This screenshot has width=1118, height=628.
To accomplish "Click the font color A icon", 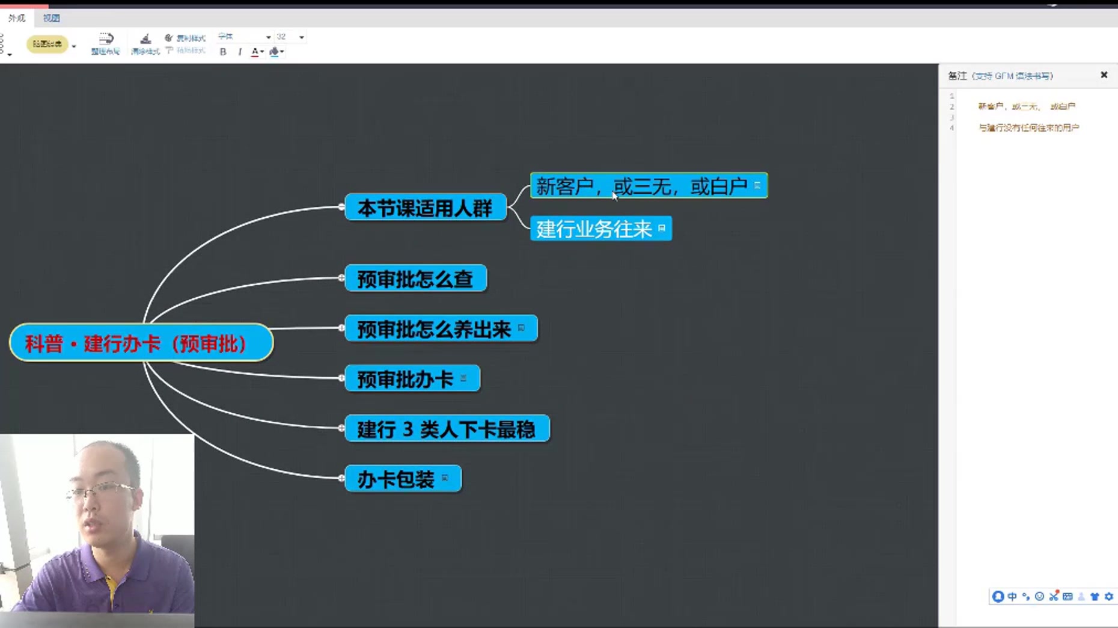I will tap(255, 52).
